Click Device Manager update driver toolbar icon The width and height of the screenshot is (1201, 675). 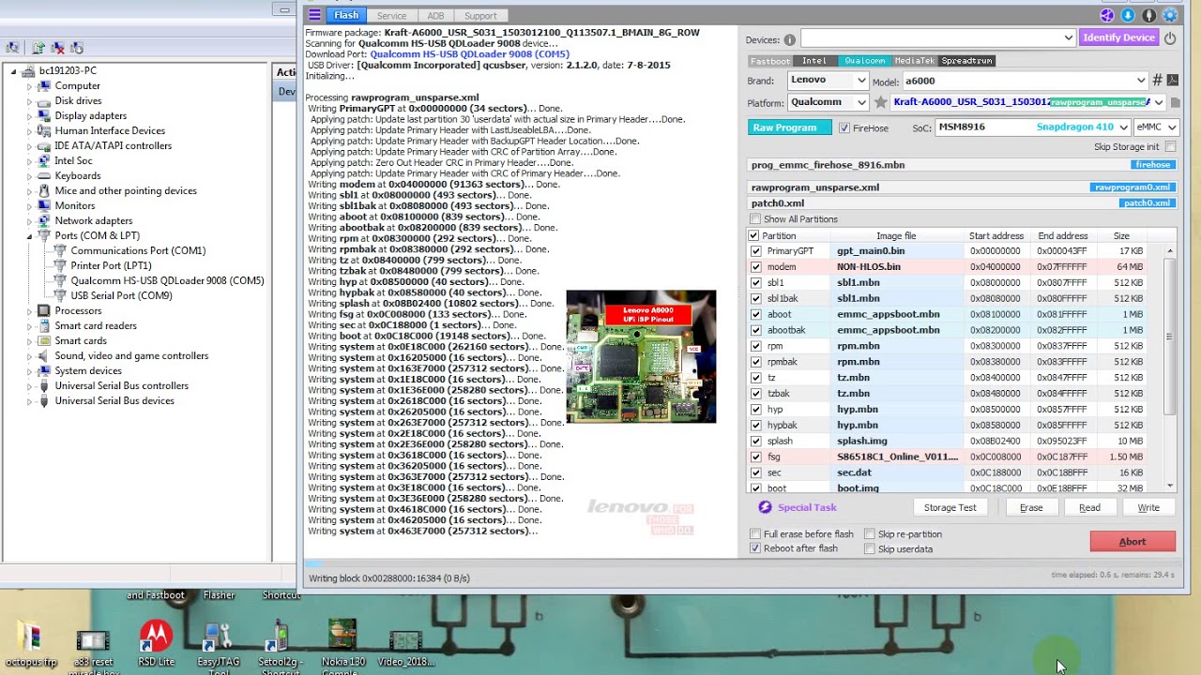[x=38, y=48]
